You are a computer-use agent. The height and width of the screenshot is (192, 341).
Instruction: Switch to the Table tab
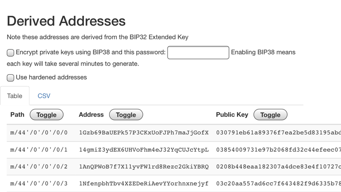tap(14, 96)
